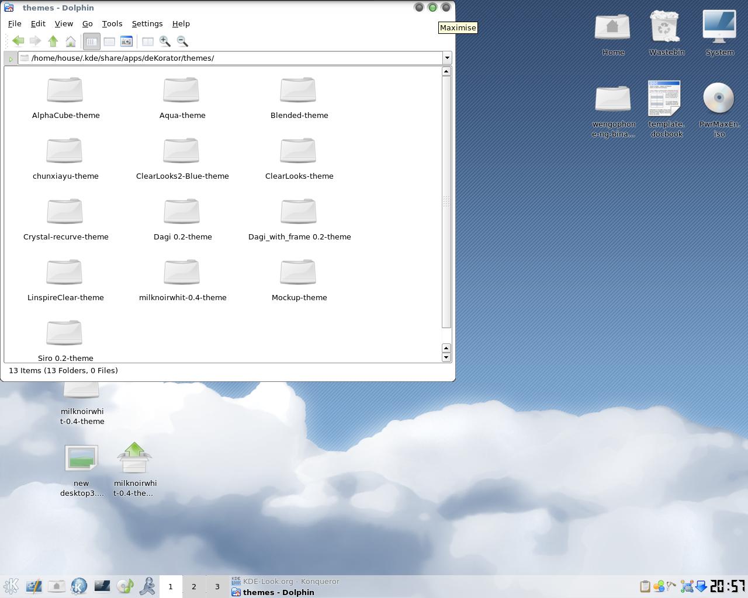
Task: Select the Siro 0.2-theme folder
Action: (x=65, y=340)
